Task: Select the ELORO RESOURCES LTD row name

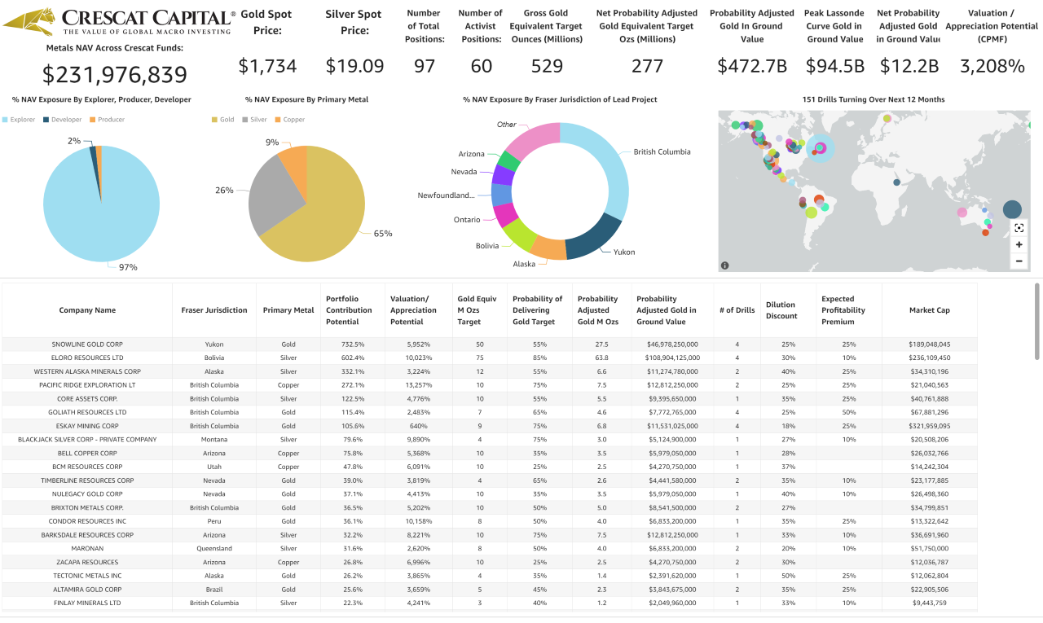Action: tap(87, 358)
